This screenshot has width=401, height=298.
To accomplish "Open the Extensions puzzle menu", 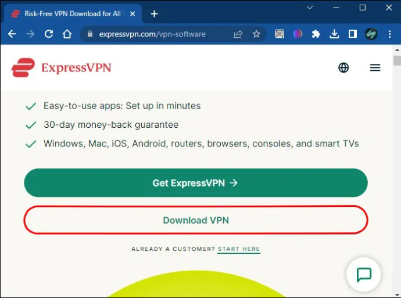I will click(316, 34).
